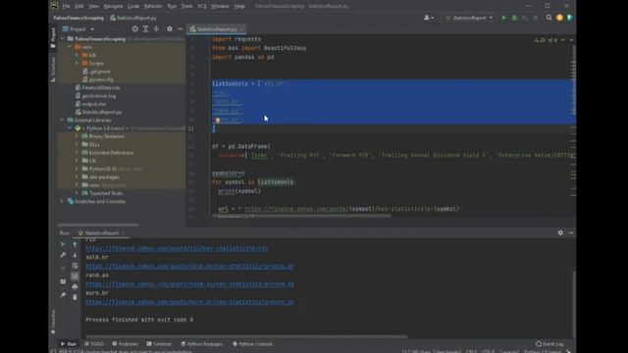Toggle the Structure side tool window tab
Image resolution: width=628 pixels, height=353 pixels.
click(53, 69)
